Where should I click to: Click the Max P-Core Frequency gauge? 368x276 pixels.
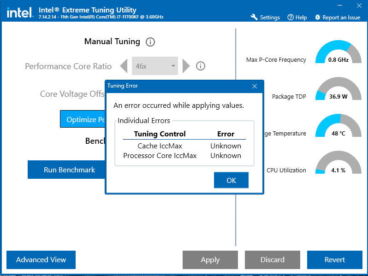click(338, 52)
